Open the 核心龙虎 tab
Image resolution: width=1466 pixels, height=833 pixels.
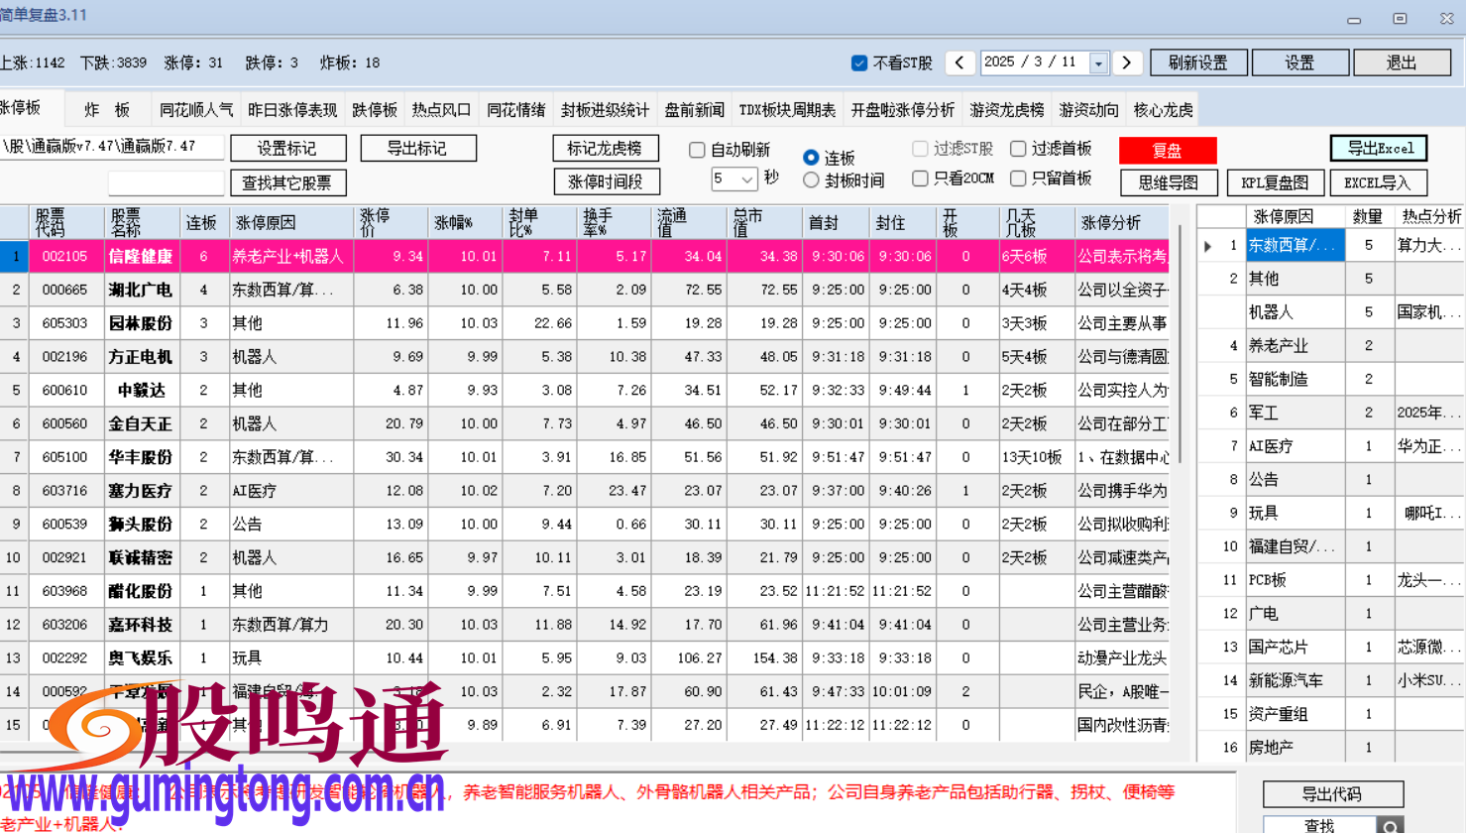tap(1164, 110)
